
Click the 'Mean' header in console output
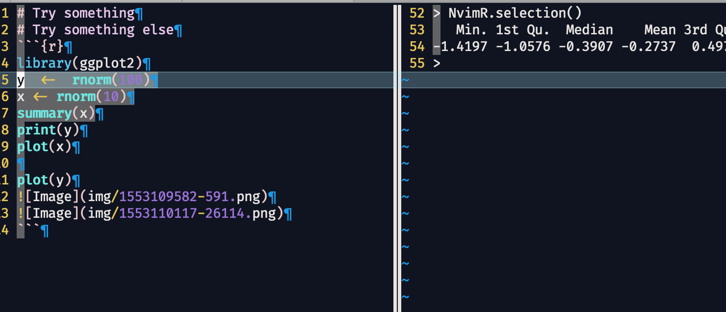(660, 29)
